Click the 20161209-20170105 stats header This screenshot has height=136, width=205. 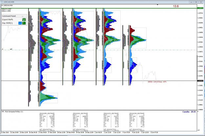pyautogui.click(x=47, y=113)
